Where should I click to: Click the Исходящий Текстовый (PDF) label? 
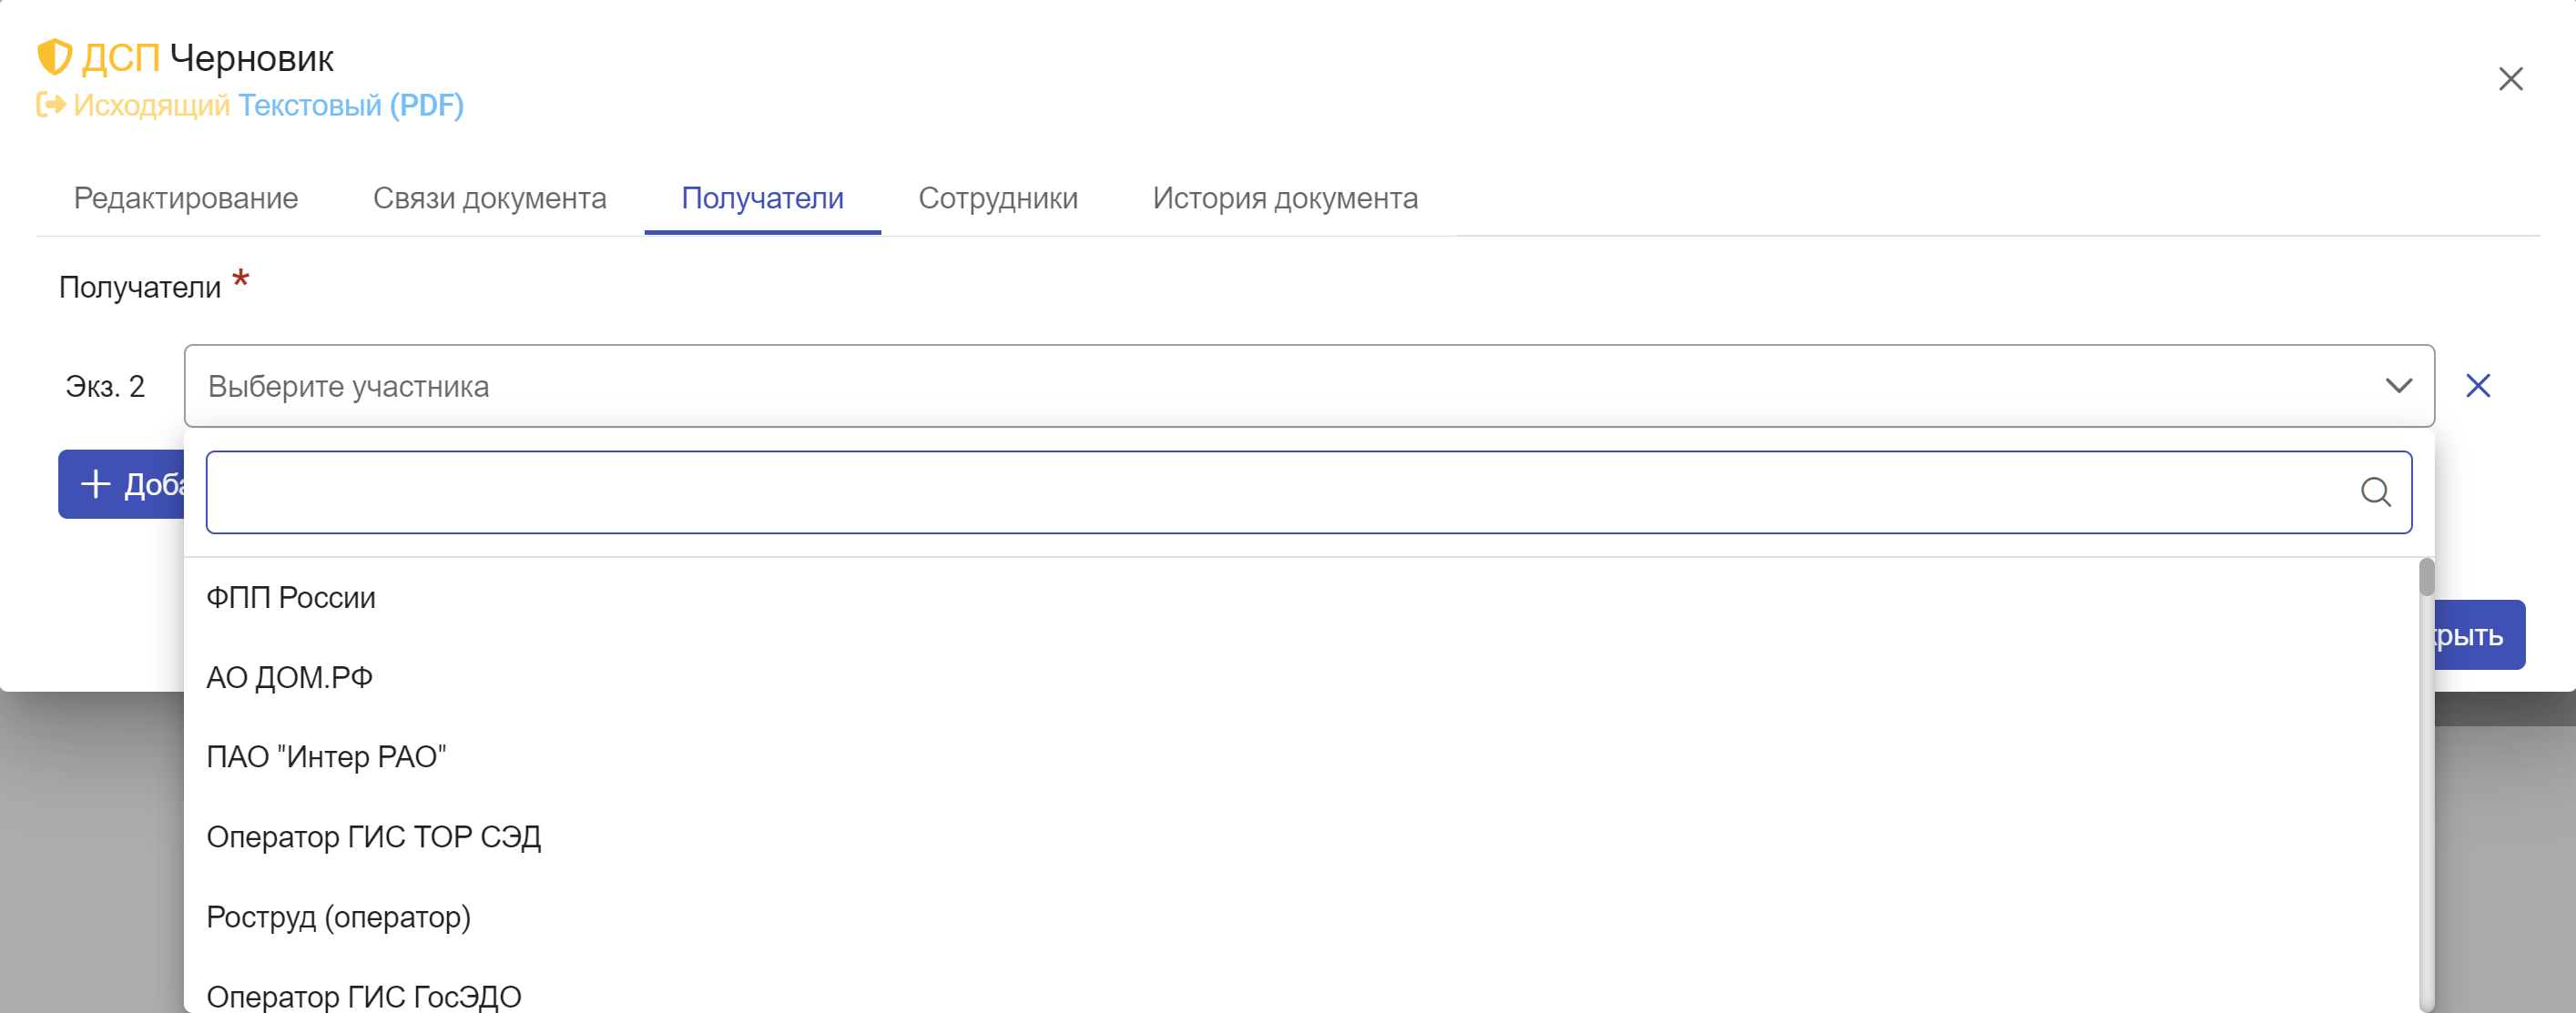268,105
